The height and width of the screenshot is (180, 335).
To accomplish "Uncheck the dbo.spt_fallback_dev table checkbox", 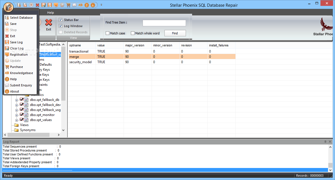I will pos(22,105).
